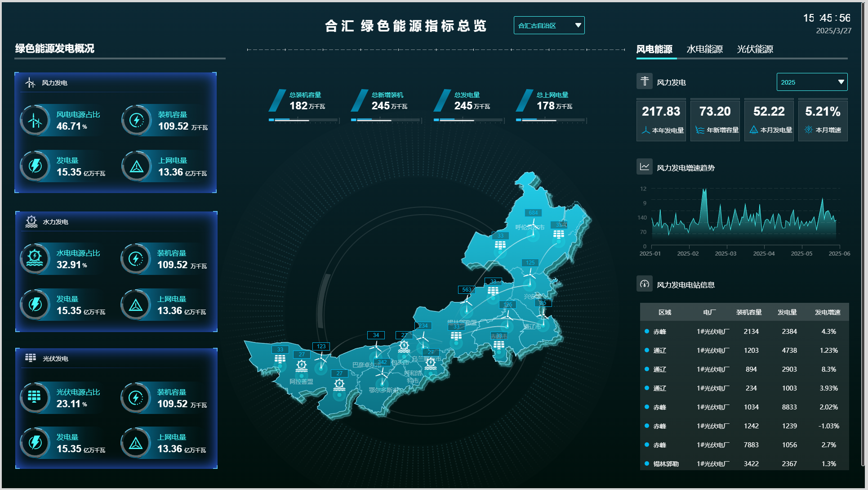868x490 pixels.
Task: Click the hydropower icon beside 水电电源占比
Action: (35, 259)
